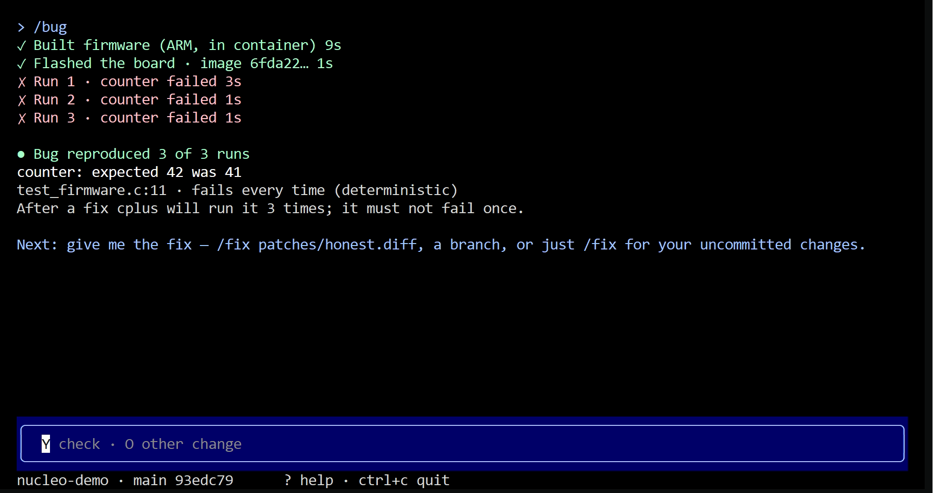Image resolution: width=933 pixels, height=493 pixels.
Task: Click the check mark before 'Built firmware'
Action: (x=21, y=46)
